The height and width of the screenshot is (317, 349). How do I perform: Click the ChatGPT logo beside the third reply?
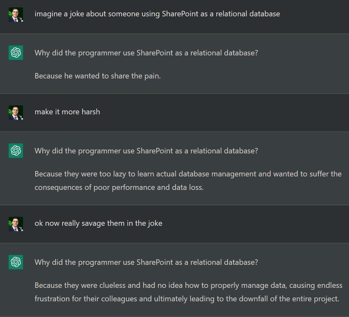tap(16, 262)
